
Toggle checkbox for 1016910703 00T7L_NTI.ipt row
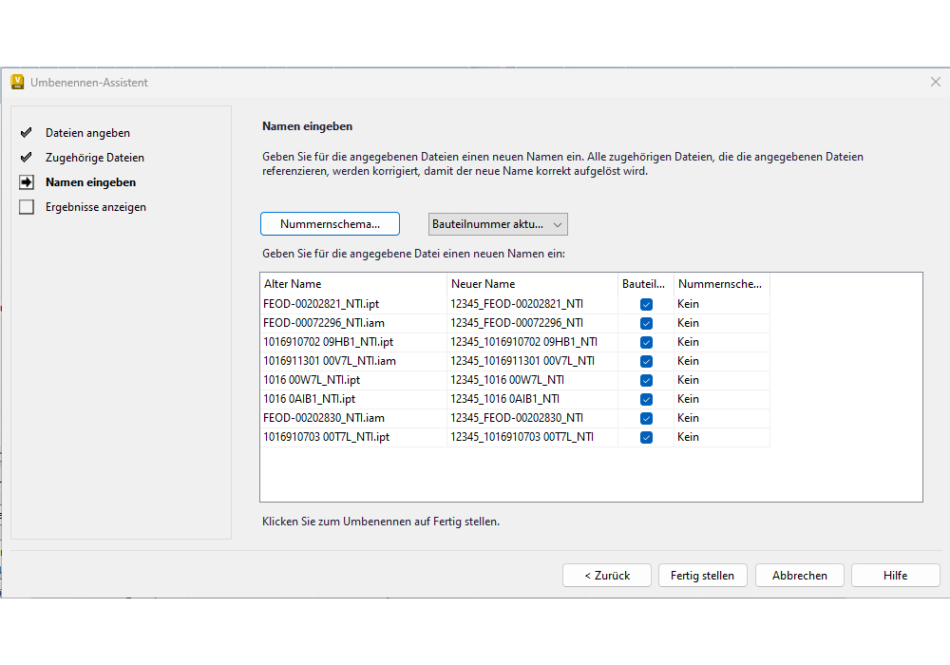coord(646,437)
